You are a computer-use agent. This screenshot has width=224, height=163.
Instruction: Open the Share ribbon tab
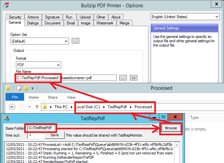tap(53, 97)
